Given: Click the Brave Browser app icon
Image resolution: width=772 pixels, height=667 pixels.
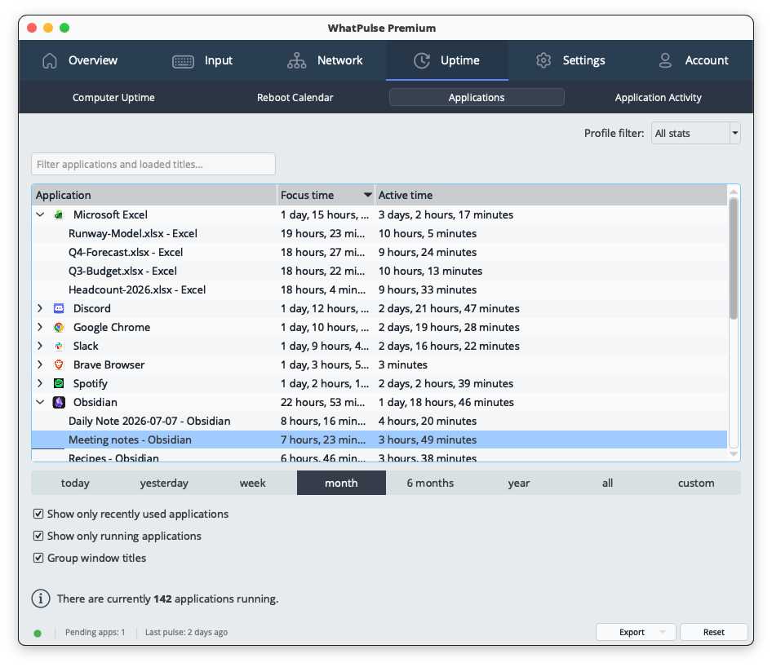Looking at the screenshot, I should (59, 364).
